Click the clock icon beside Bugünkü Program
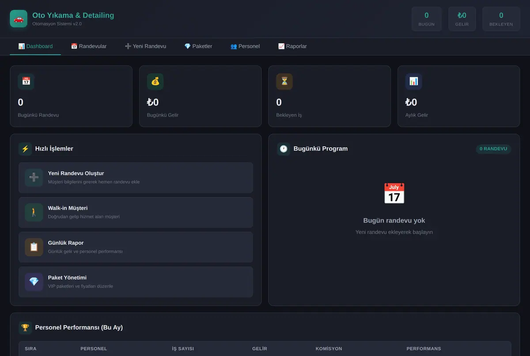 coord(284,149)
